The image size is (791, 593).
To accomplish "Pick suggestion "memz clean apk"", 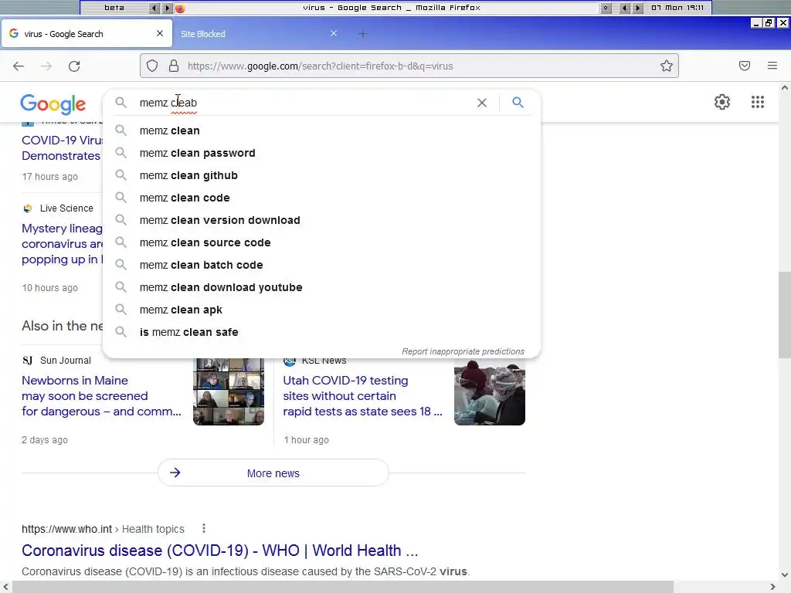I will click(x=321, y=310).
